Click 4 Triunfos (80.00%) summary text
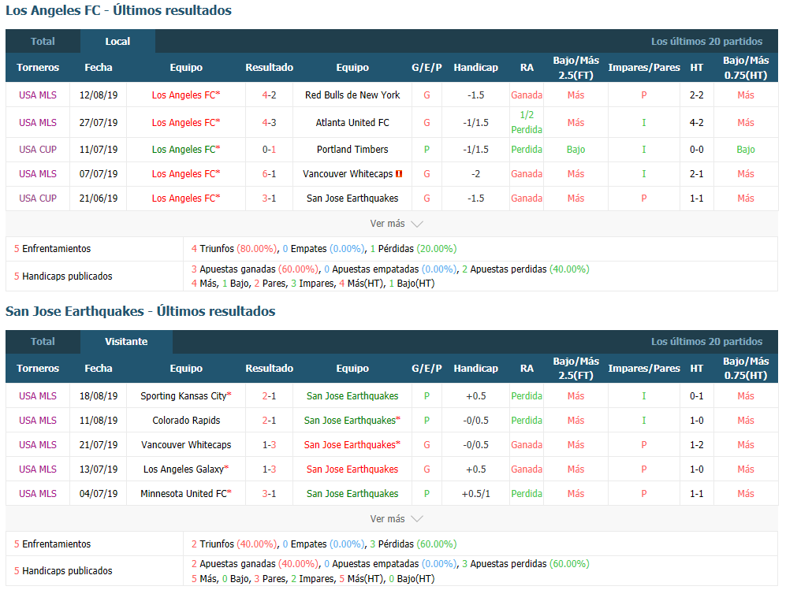The image size is (786, 590). [x=234, y=248]
